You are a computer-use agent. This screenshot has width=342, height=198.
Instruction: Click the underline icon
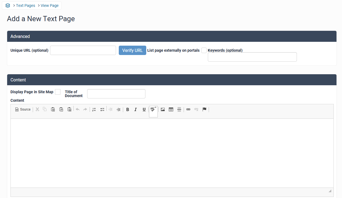(144, 109)
